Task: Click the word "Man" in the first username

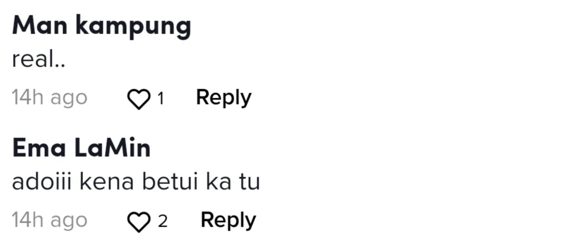Action: point(40,27)
